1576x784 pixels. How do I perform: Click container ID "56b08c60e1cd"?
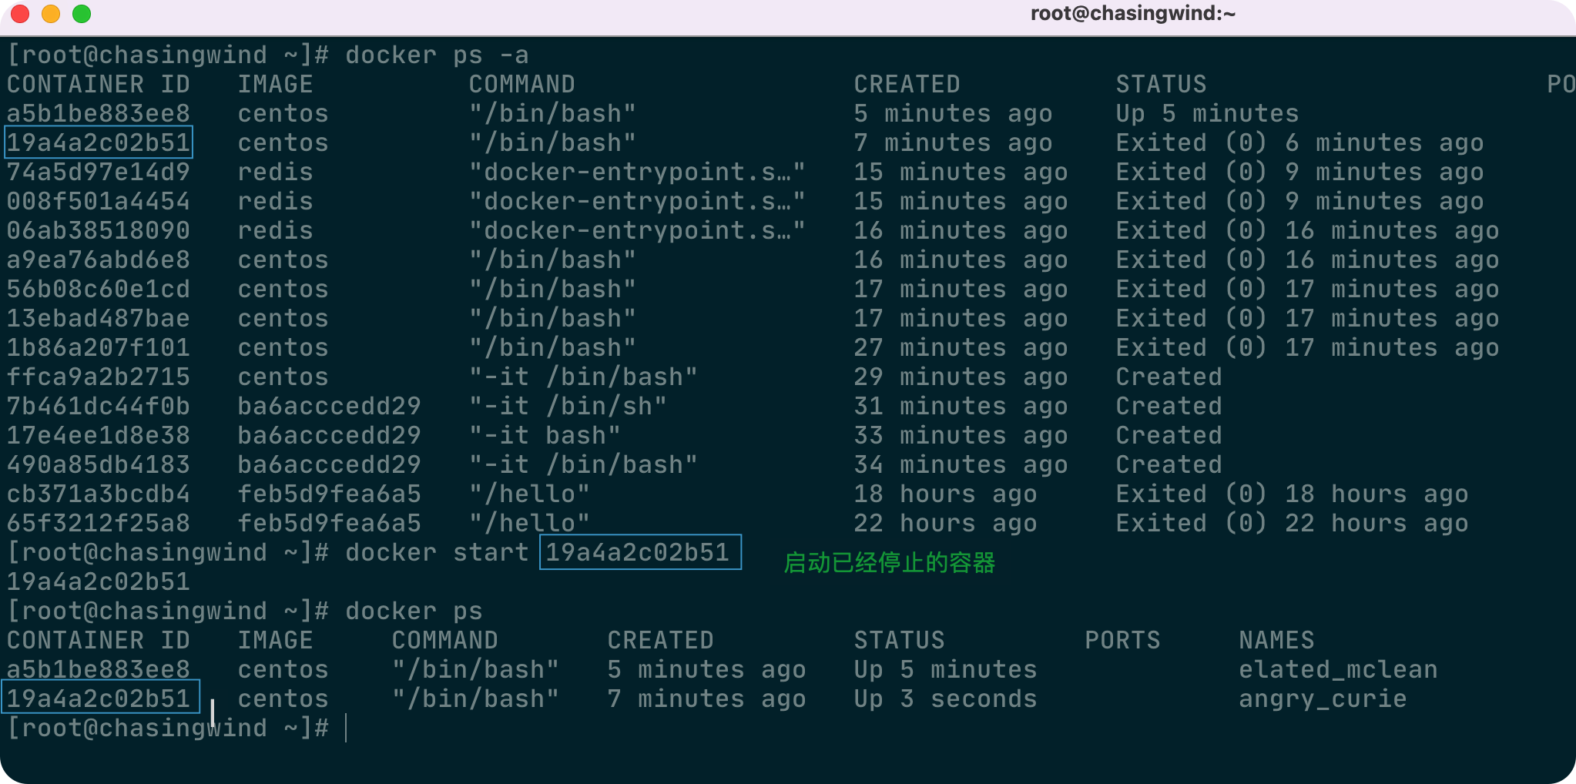[x=99, y=289]
